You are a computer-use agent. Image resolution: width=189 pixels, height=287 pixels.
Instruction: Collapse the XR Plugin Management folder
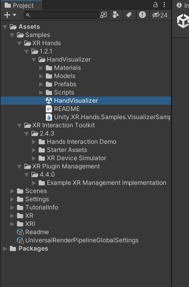tap(19, 167)
